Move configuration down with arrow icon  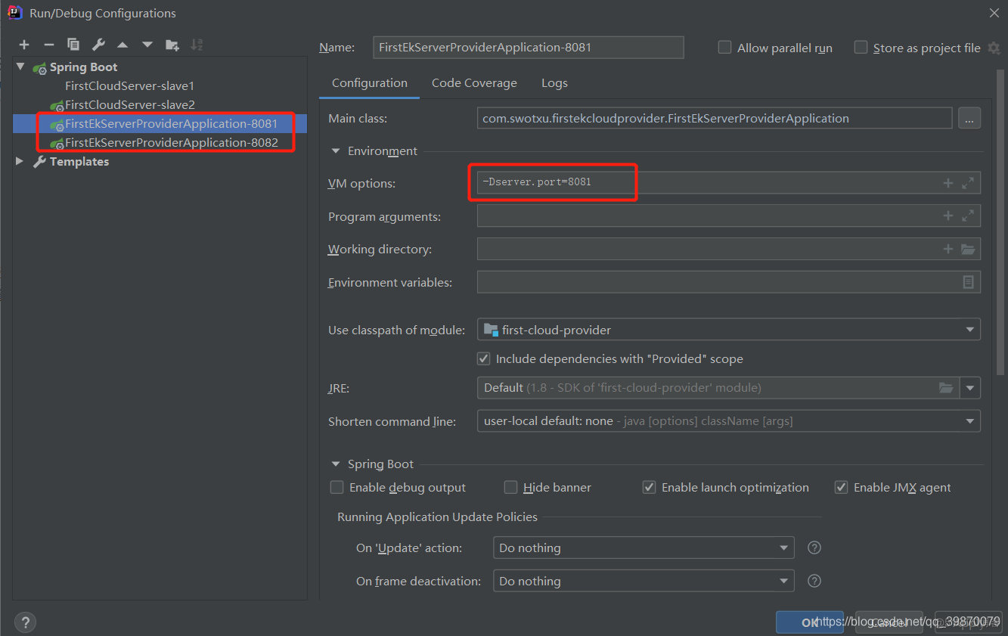147,45
